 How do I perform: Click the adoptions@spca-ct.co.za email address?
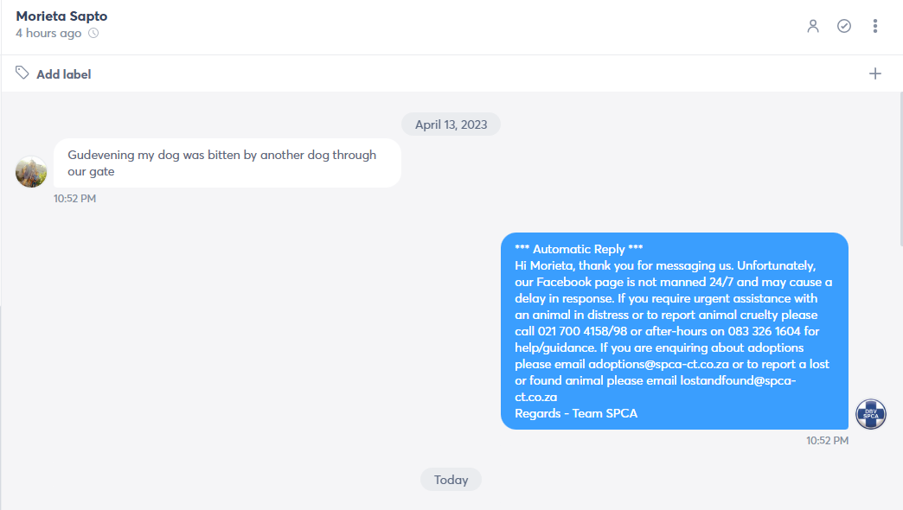658,365
